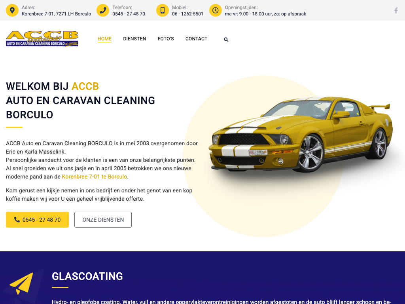The height and width of the screenshot is (304, 405).
Task: Open the search magnifier in the navigation
Action: click(226, 40)
